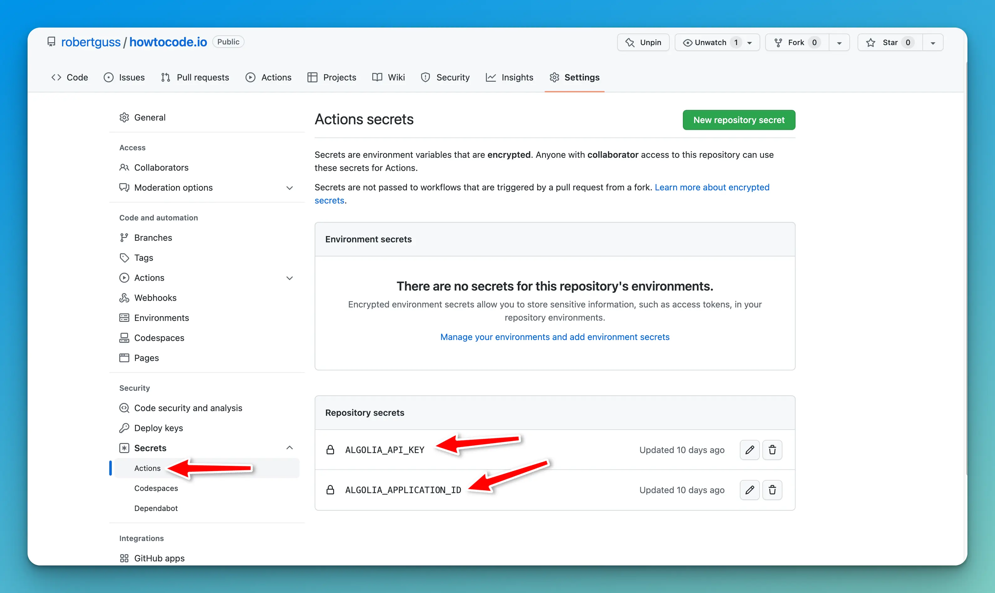Open the robertguss profile link
This screenshot has width=995, height=593.
pyautogui.click(x=91, y=42)
